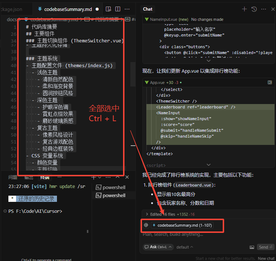Screen dimensions: 276x261
Task: Close the Chat panel
Action: click(x=273, y=9)
